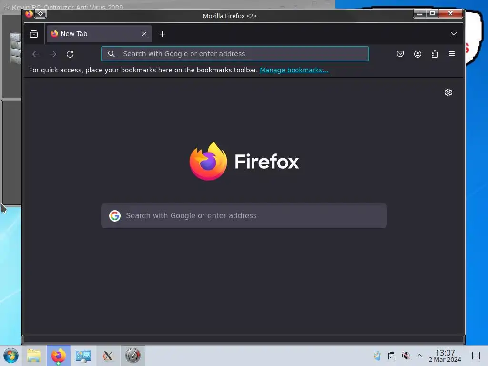The height and width of the screenshot is (366, 488).
Task: Open the Extensions puzzle icon
Action: [435, 54]
